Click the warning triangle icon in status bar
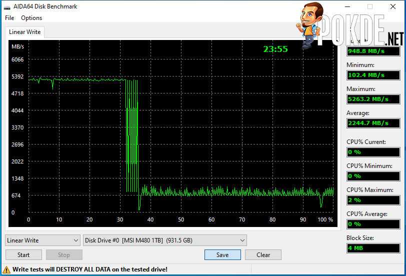The height and width of the screenshot is (276, 406). coord(7,269)
